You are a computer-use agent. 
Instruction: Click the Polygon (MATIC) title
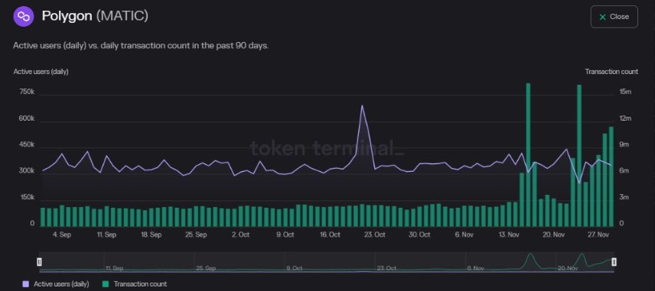tap(95, 16)
